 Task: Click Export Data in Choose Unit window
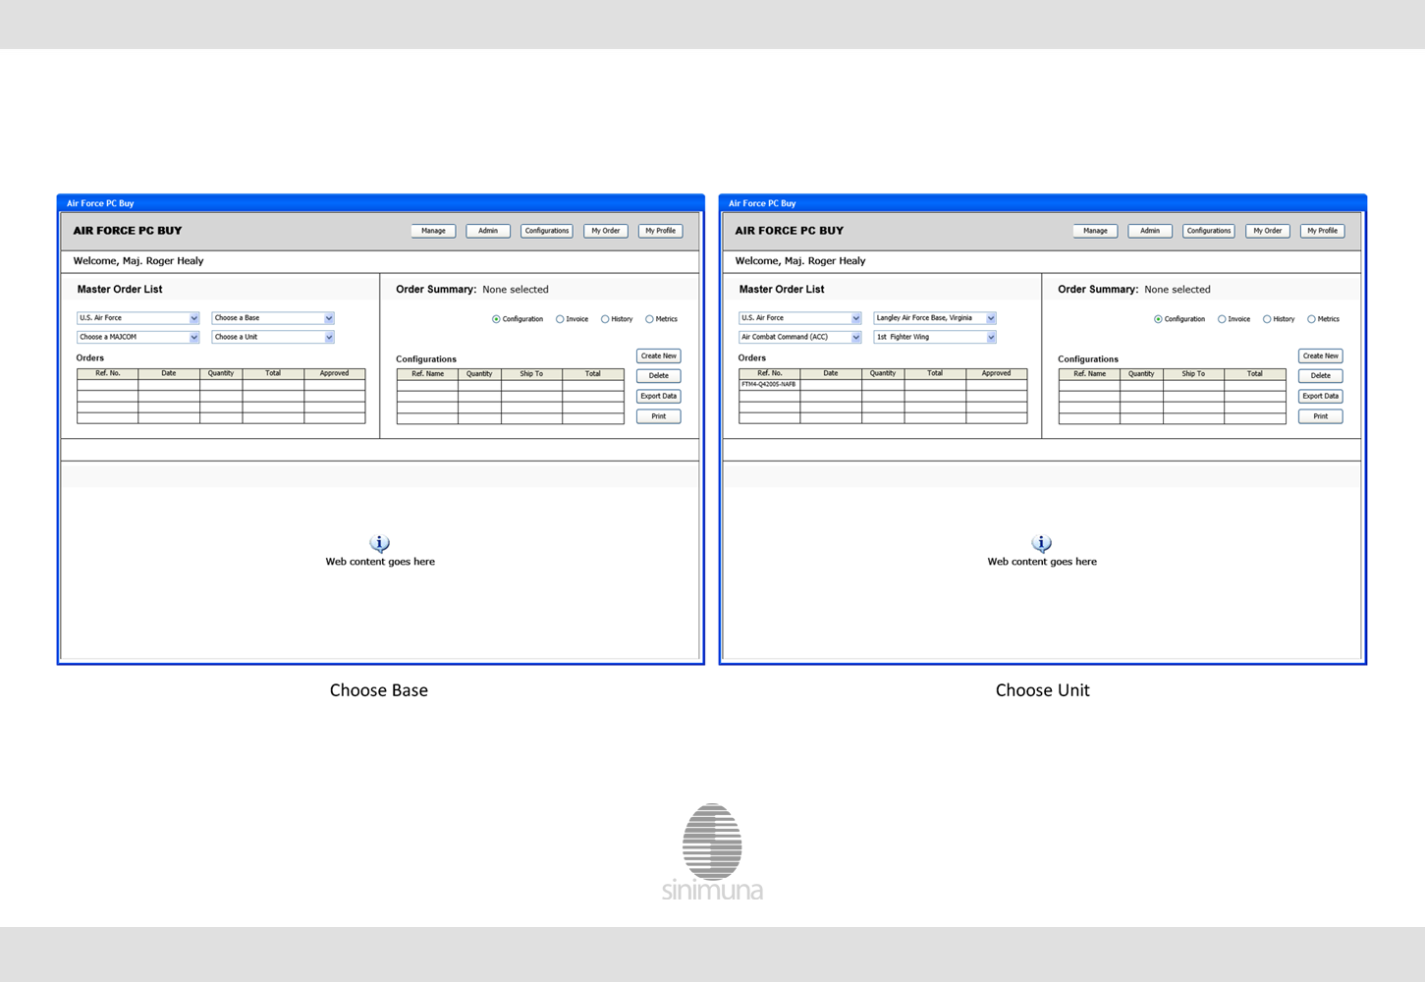click(x=1321, y=396)
